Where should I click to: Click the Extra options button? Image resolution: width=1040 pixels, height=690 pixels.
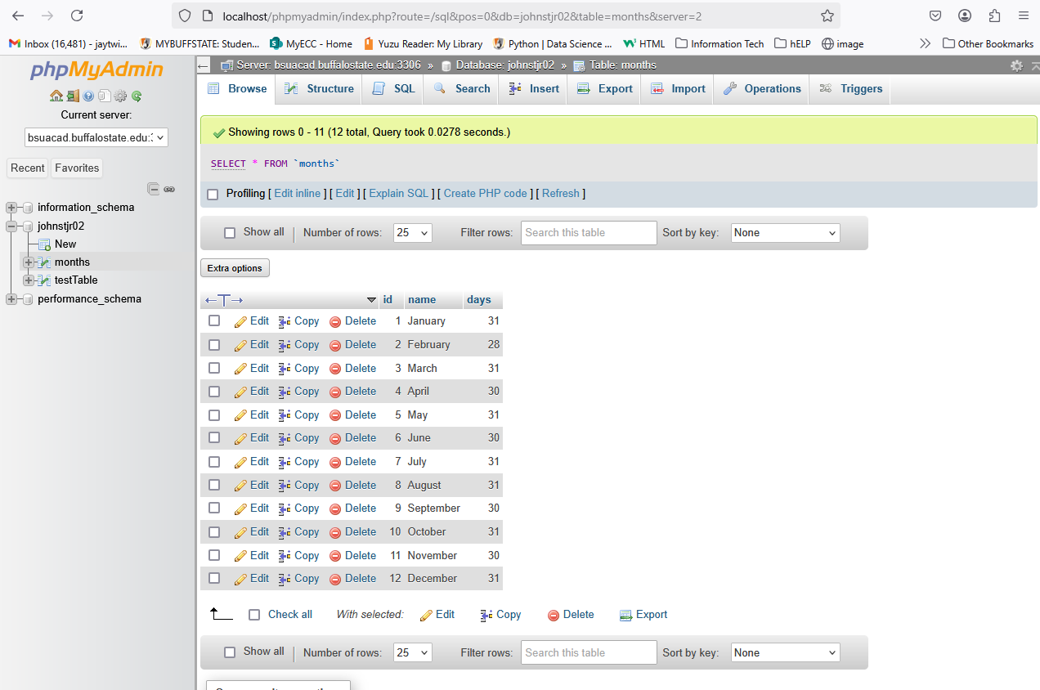(235, 267)
